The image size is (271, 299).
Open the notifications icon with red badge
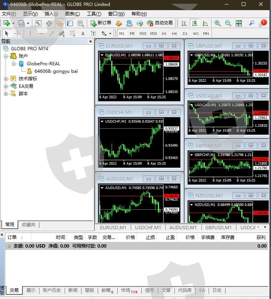[263, 23]
